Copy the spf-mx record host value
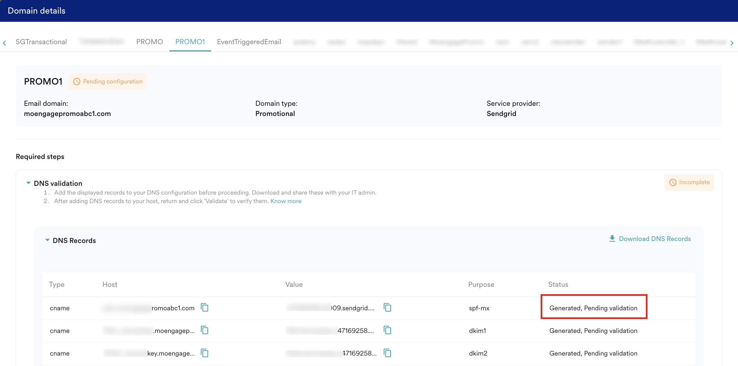The image size is (738, 366). click(x=204, y=307)
